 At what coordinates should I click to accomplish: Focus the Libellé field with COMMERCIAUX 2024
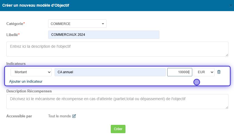tap(104, 35)
